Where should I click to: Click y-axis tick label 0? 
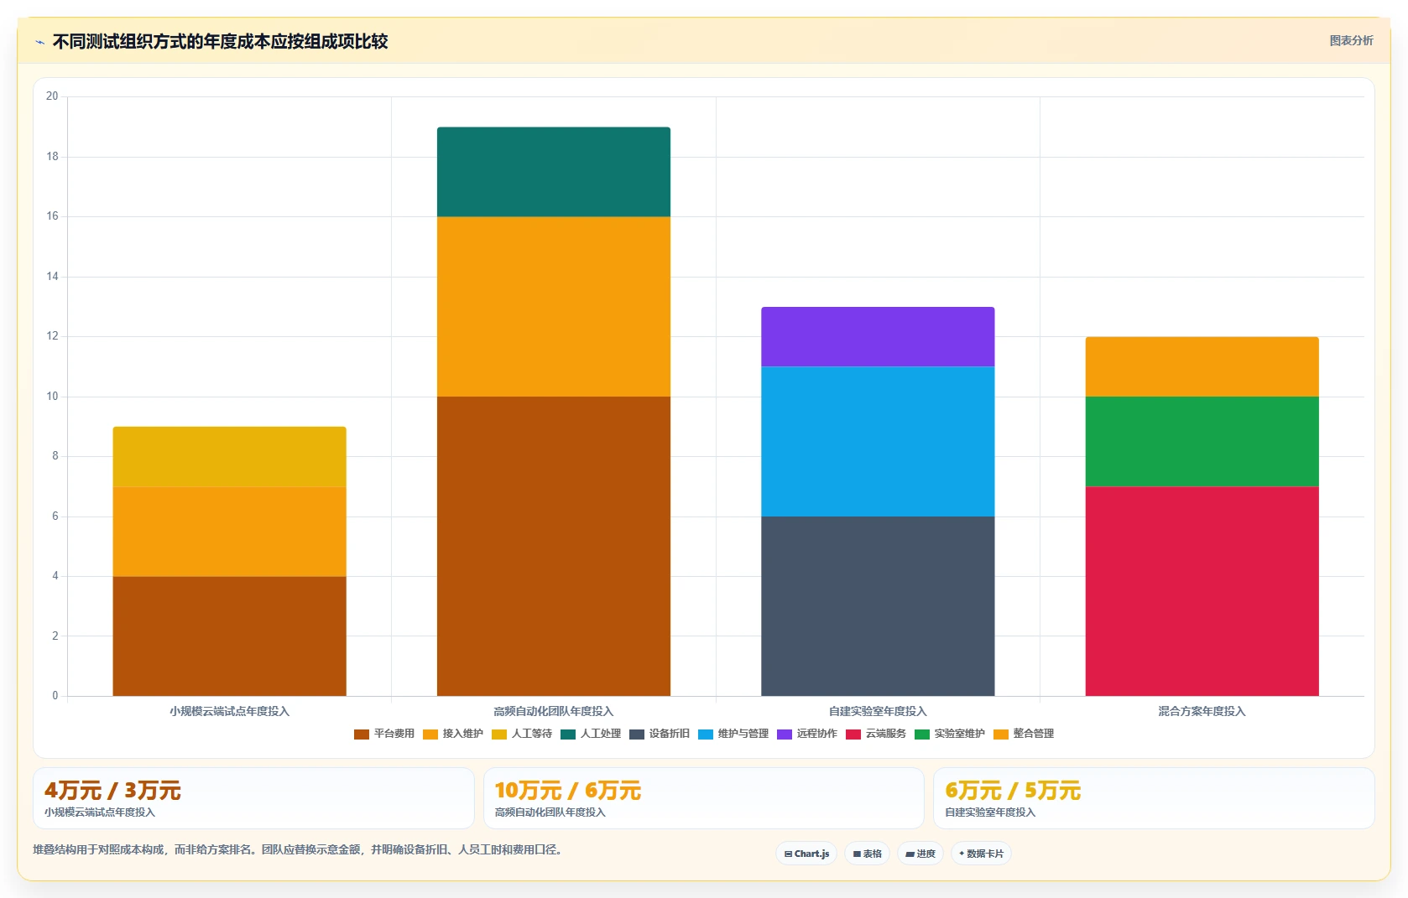click(55, 696)
